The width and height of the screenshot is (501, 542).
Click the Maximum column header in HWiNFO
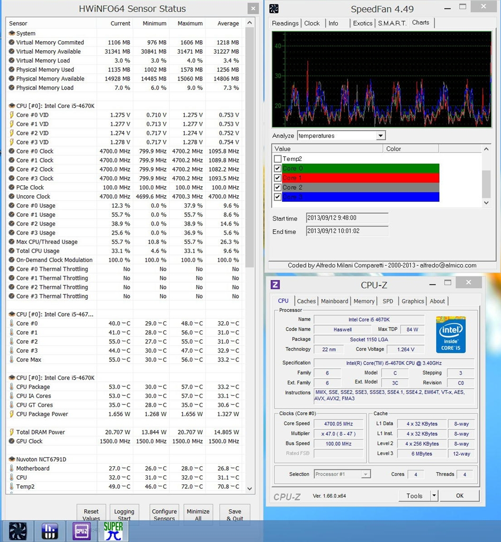(190, 23)
